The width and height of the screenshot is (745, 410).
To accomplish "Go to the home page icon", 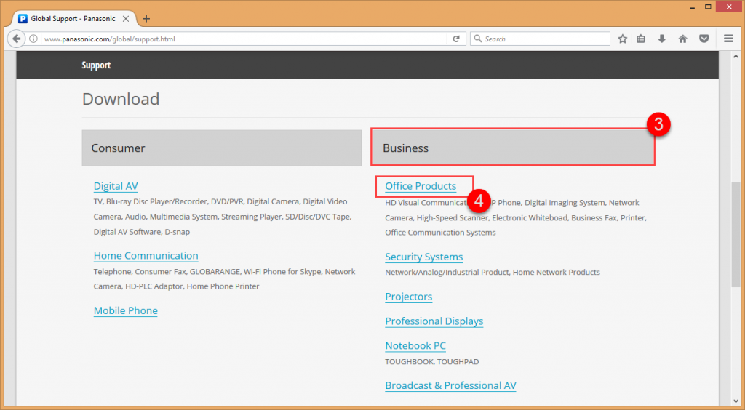I will (682, 39).
